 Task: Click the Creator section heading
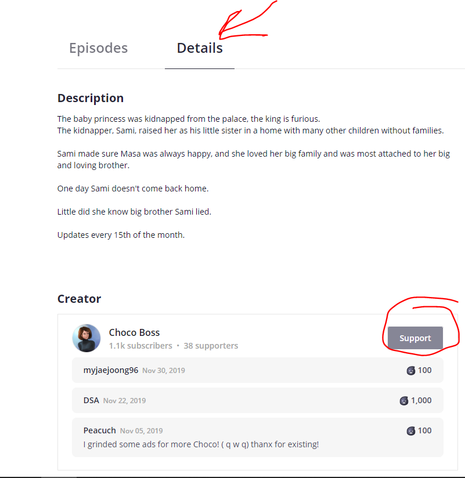(79, 299)
